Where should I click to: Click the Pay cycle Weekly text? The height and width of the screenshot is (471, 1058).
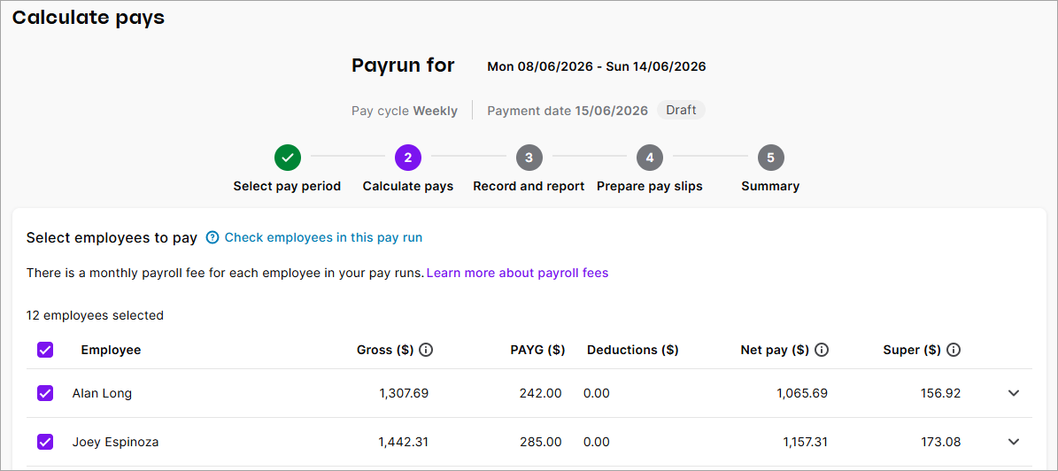(405, 111)
